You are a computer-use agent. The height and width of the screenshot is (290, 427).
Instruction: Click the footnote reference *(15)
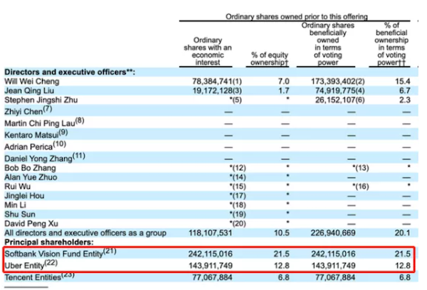click(238, 187)
